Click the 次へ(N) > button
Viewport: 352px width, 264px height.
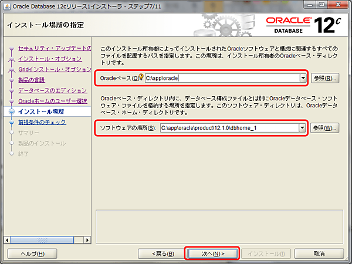[x=212, y=253]
